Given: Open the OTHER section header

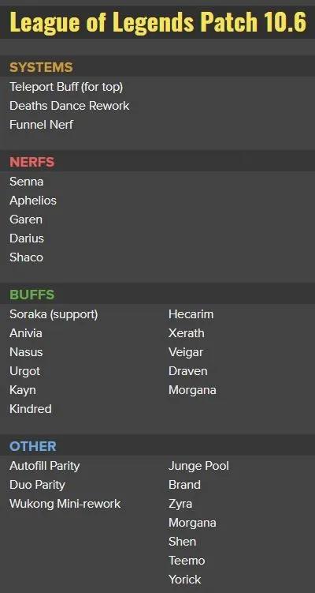Looking at the screenshot, I should point(33,446).
